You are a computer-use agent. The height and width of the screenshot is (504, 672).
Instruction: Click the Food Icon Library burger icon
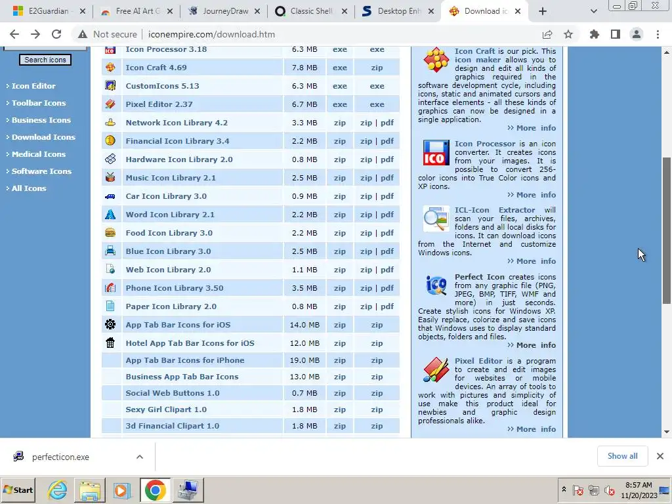(110, 233)
